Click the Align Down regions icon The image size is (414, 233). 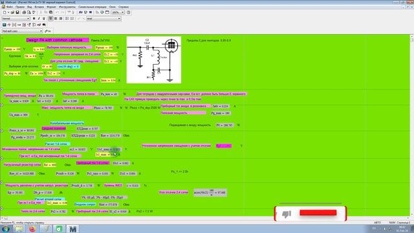(73, 12)
